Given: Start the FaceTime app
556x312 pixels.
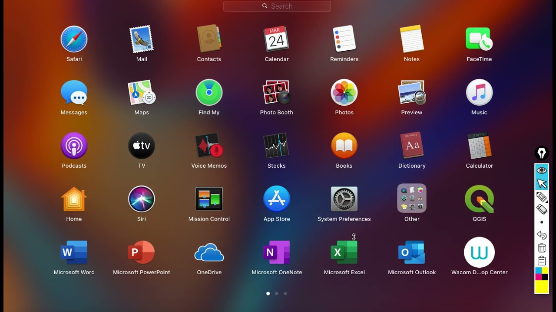Looking at the screenshot, I should pyautogui.click(x=479, y=39).
